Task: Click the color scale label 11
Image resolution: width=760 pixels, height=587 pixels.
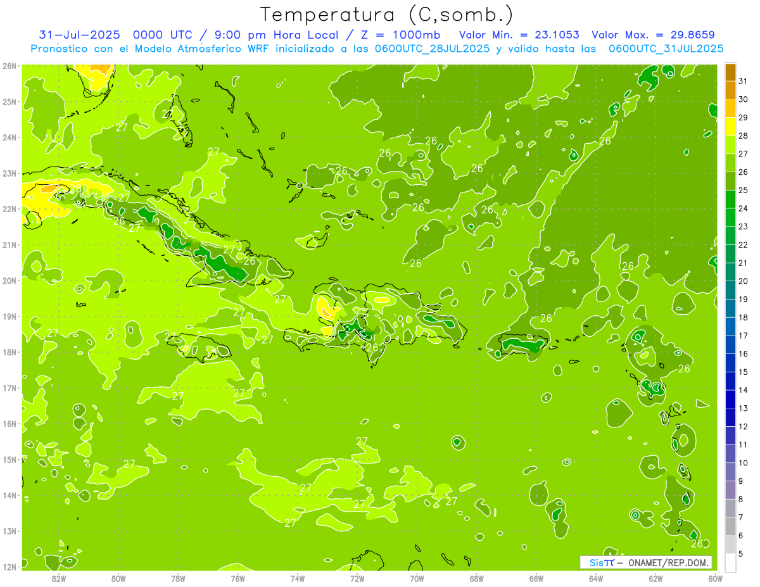Action: (744, 445)
